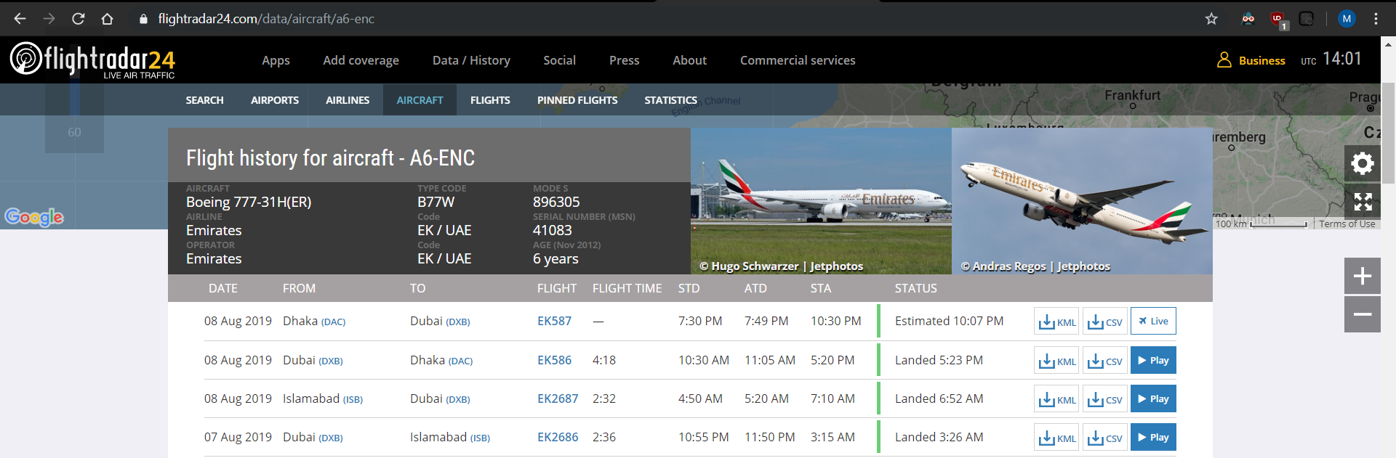Screen dimensions: 1396x458
Task: Select the AIRCRAFT tab
Action: [420, 100]
